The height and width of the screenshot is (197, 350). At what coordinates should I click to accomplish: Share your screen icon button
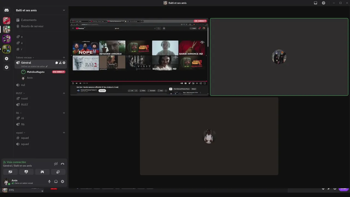point(26,172)
